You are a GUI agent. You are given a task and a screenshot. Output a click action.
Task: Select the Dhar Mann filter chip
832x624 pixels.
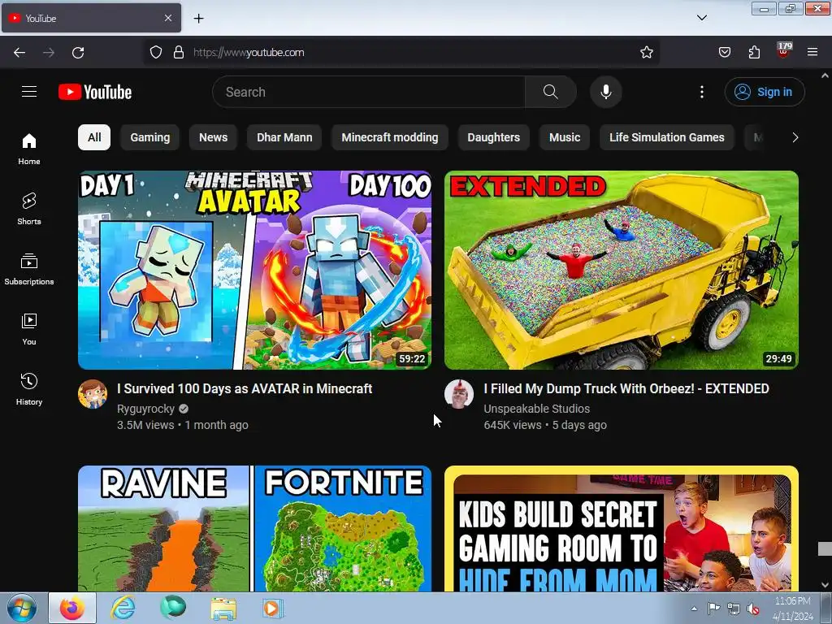pos(284,137)
